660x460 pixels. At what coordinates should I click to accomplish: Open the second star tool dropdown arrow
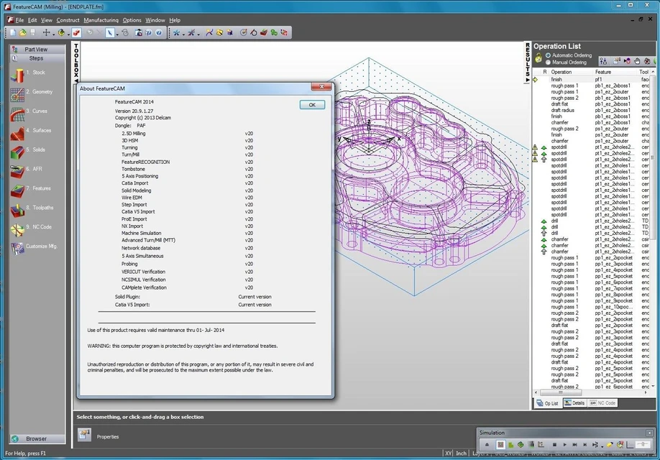(198, 34)
